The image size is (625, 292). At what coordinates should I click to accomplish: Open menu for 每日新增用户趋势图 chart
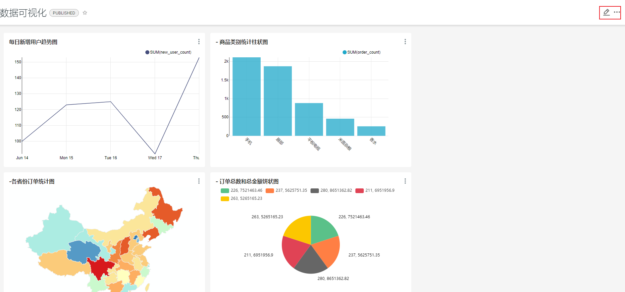click(199, 42)
